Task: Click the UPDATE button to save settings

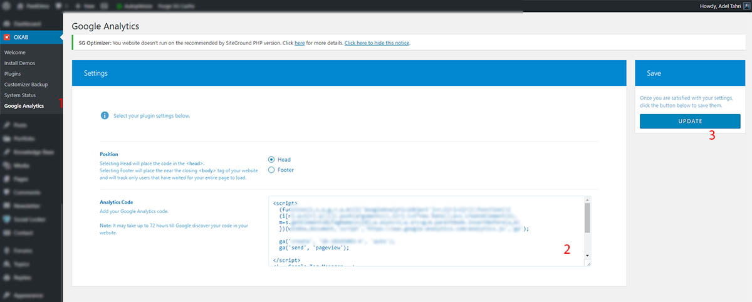Action: [690, 121]
